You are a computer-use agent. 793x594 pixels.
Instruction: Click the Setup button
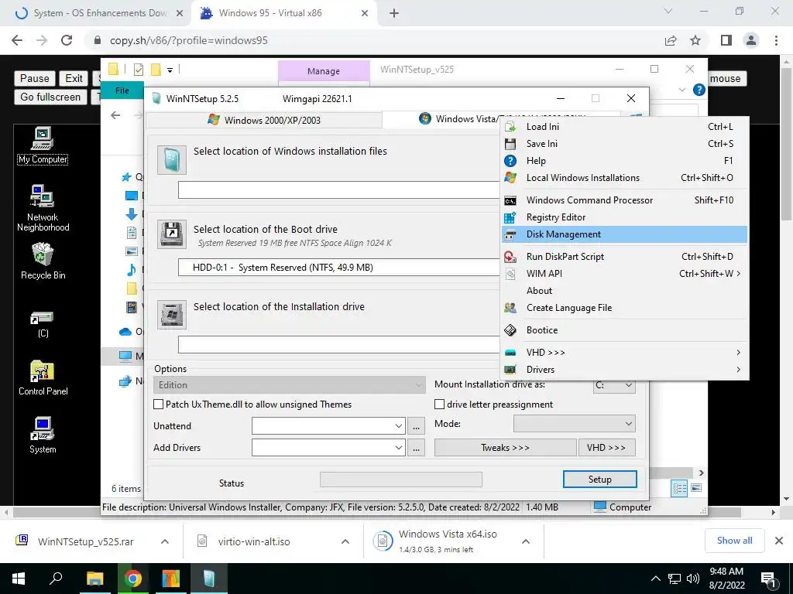600,480
